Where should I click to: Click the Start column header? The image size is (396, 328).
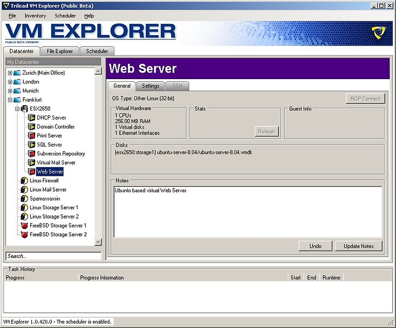tap(296, 277)
